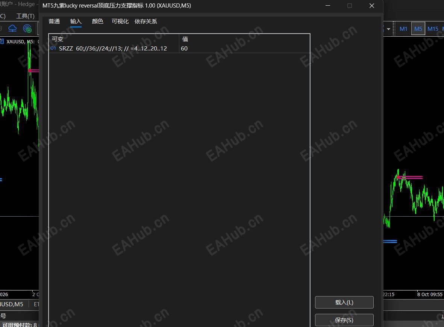
Task: Switch chart to M1 timeframe
Action: [x=403, y=29]
